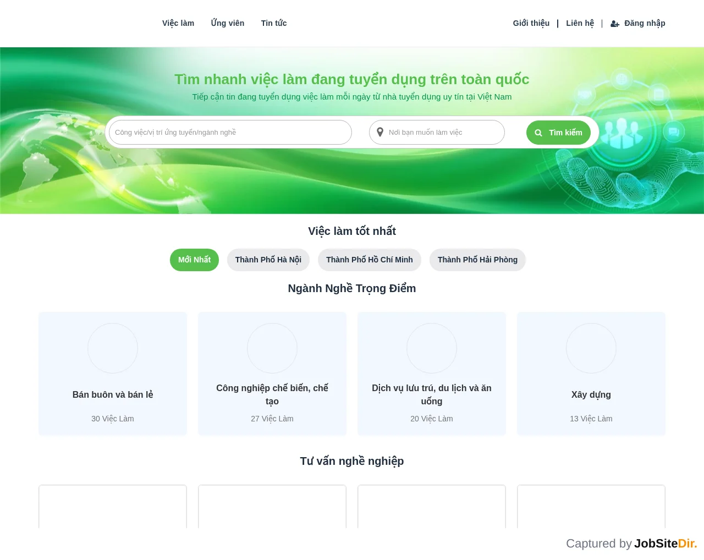Viewport: 704px width, 560px height.
Task: Click the 30 Việc Làm count
Action: point(113,419)
